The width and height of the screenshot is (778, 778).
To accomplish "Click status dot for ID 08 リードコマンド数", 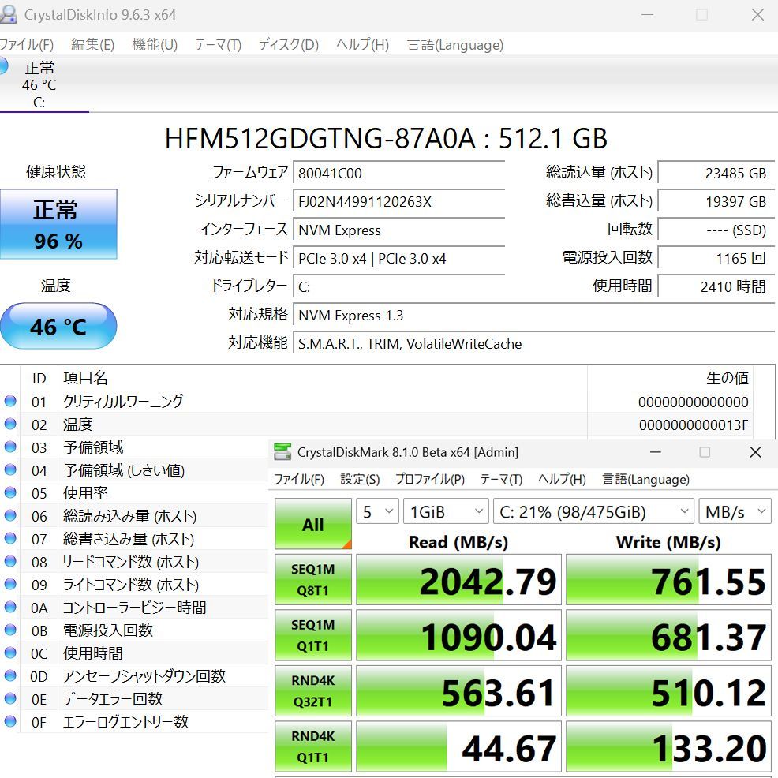I will tap(10, 561).
